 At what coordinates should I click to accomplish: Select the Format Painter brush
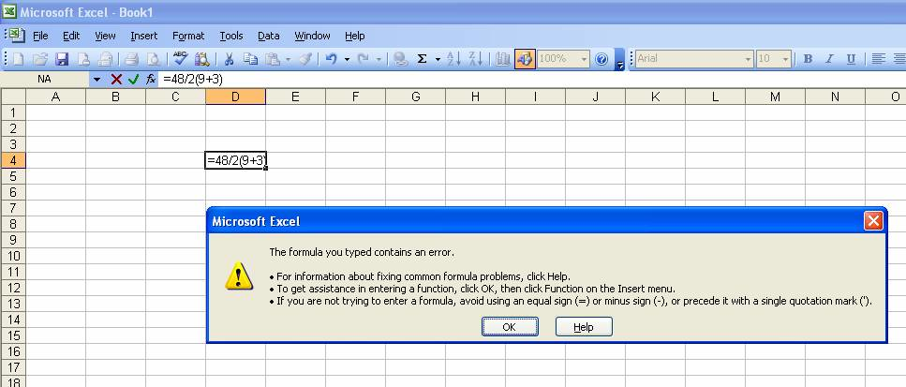tap(306, 59)
